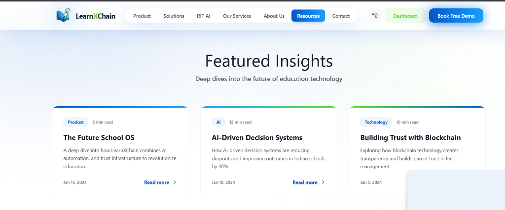Click the '10 min read' label
The height and width of the screenshot is (210, 505).
click(x=407, y=122)
